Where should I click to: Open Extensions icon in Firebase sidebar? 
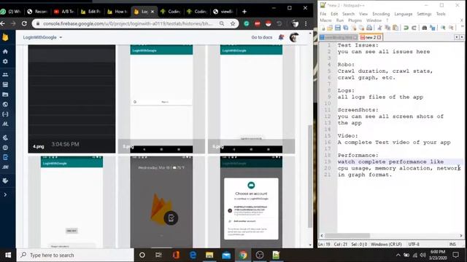click(x=5, y=180)
